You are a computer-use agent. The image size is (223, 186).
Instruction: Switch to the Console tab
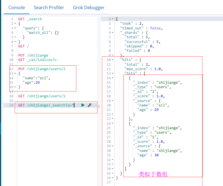(17, 7)
